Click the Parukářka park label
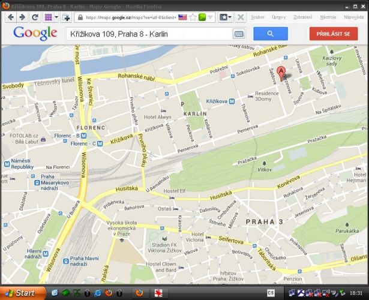Image resolution: width=369 pixels, height=300 pixels. (x=347, y=231)
